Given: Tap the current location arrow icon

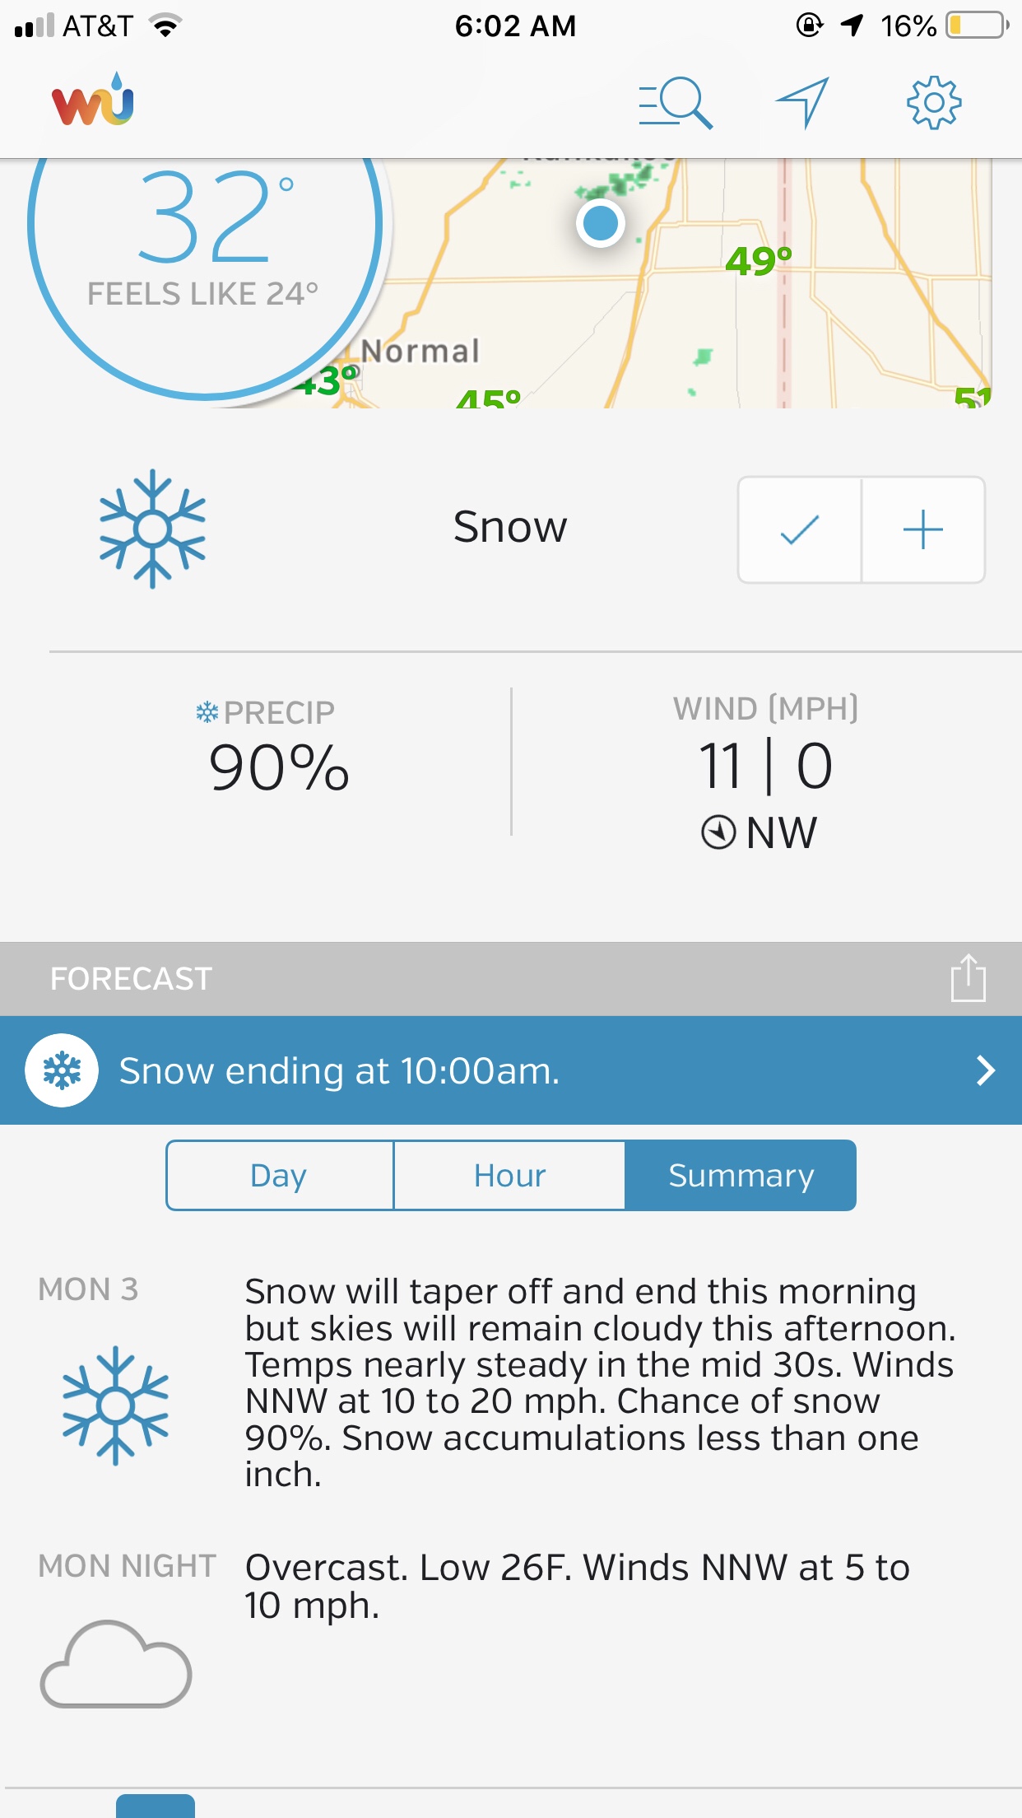Looking at the screenshot, I should coord(802,103).
